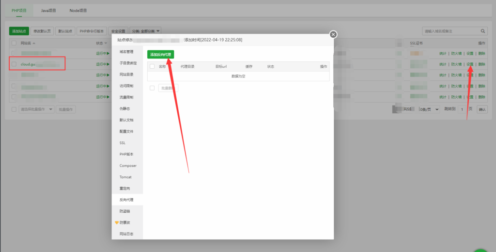Screen dimensions: 496x252
Task: Tick the checkbox beside 请选择批量操作
Action: 14,109
